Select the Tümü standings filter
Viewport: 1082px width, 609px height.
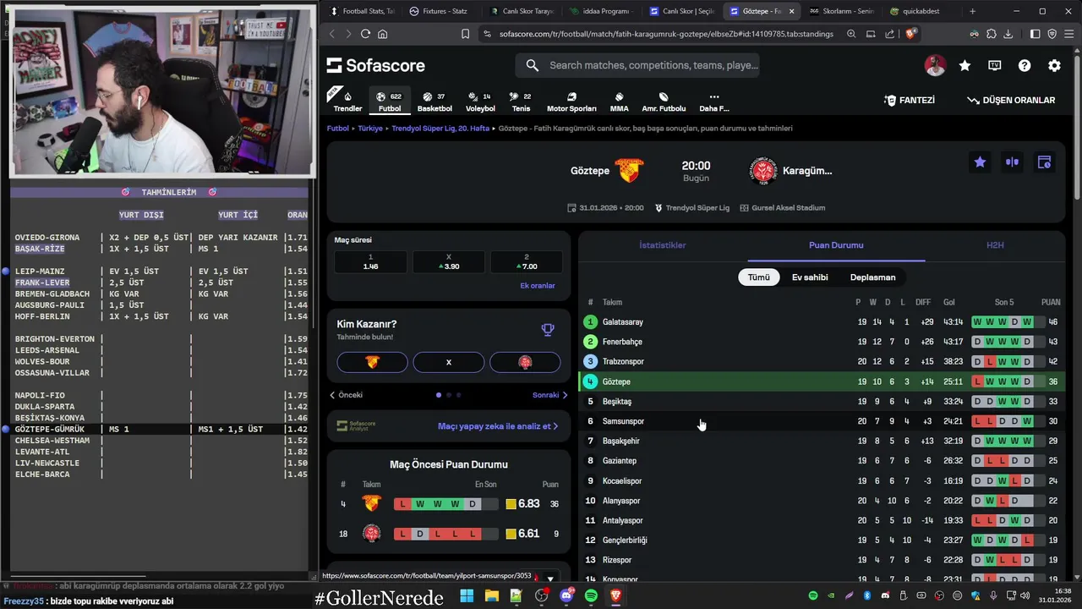pos(759,277)
